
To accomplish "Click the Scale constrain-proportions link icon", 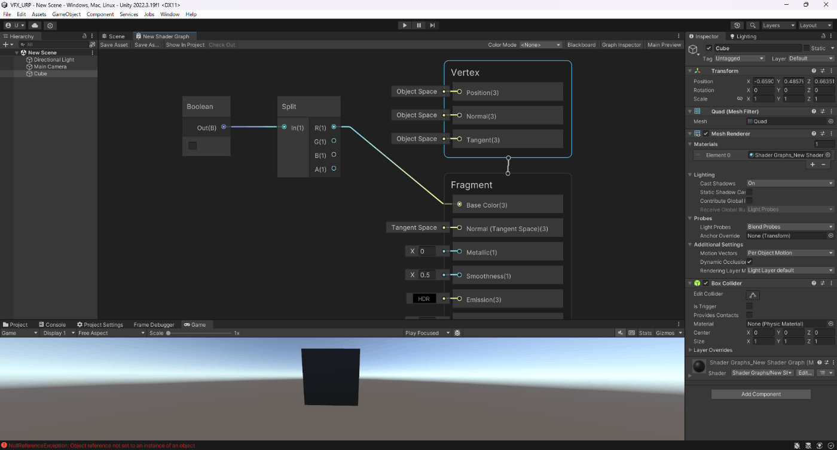I will [x=740, y=99].
